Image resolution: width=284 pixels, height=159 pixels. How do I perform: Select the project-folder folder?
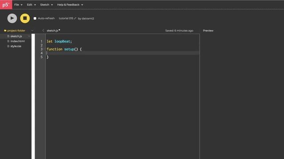(16, 30)
